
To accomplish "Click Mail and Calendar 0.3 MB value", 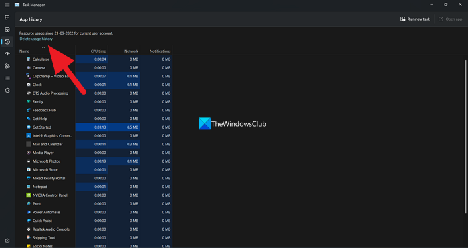I will [124, 144].
